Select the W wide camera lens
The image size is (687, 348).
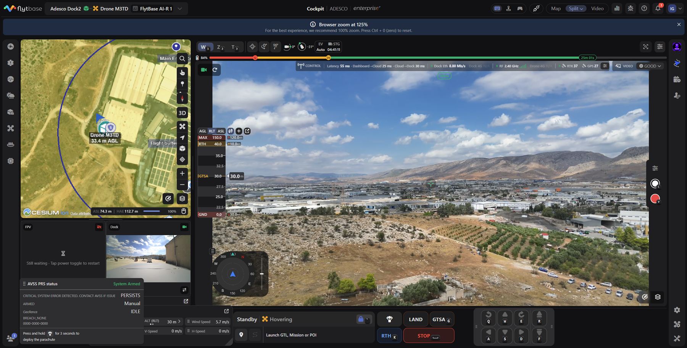pyautogui.click(x=205, y=47)
